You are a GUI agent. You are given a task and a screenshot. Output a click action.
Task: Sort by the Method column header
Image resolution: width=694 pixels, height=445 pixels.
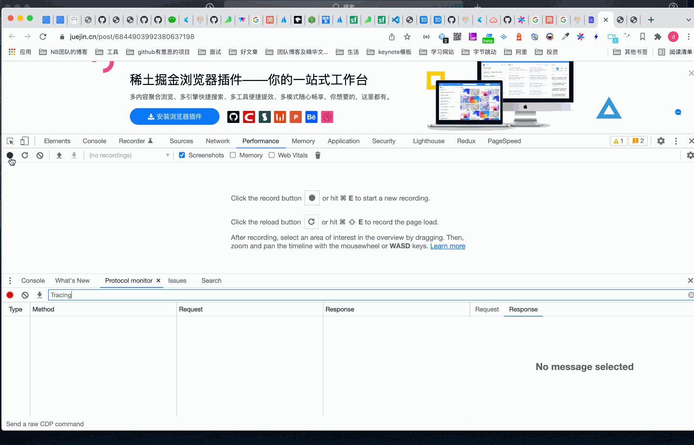click(x=103, y=310)
